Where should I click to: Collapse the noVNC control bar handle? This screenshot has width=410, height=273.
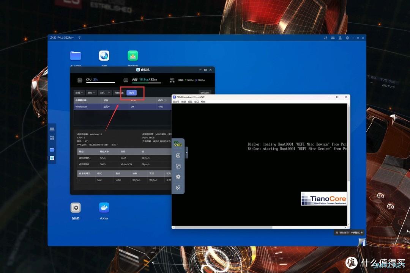(187, 152)
